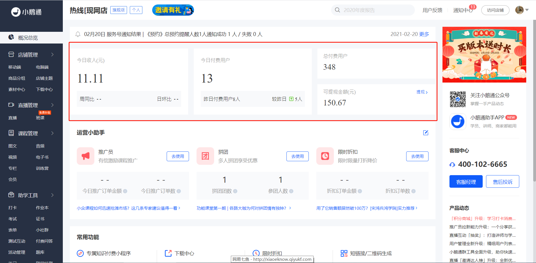
Task: Click the 旗舰版 version tag
Action: coord(119,10)
